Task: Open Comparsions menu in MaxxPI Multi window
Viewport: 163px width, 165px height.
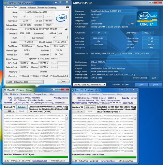Action: click(108, 94)
